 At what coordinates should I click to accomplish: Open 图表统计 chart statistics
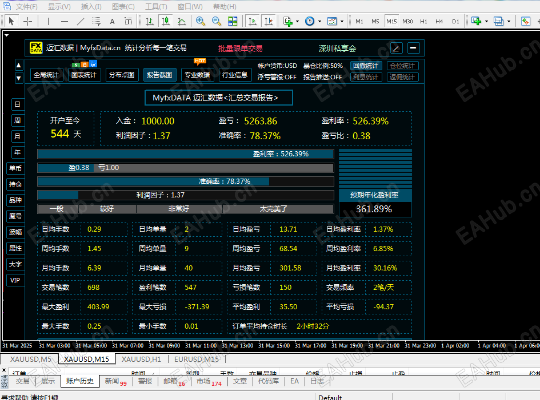tap(83, 75)
